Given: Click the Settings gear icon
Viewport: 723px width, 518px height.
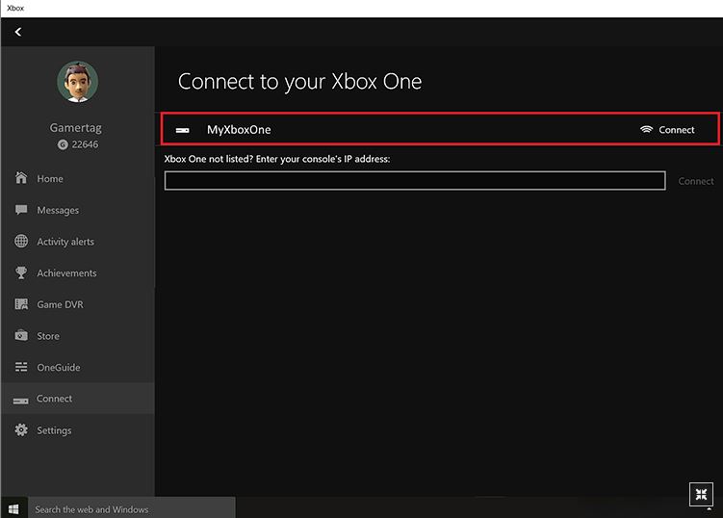Looking at the screenshot, I should pyautogui.click(x=21, y=429).
